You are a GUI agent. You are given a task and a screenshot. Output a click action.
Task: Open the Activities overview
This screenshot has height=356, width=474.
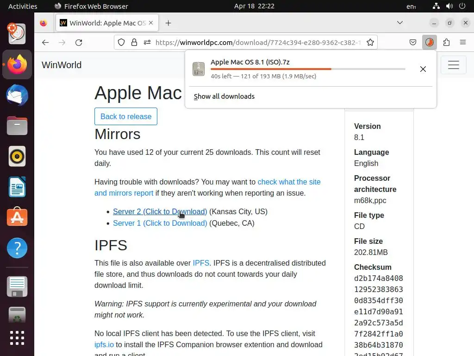(23, 6)
